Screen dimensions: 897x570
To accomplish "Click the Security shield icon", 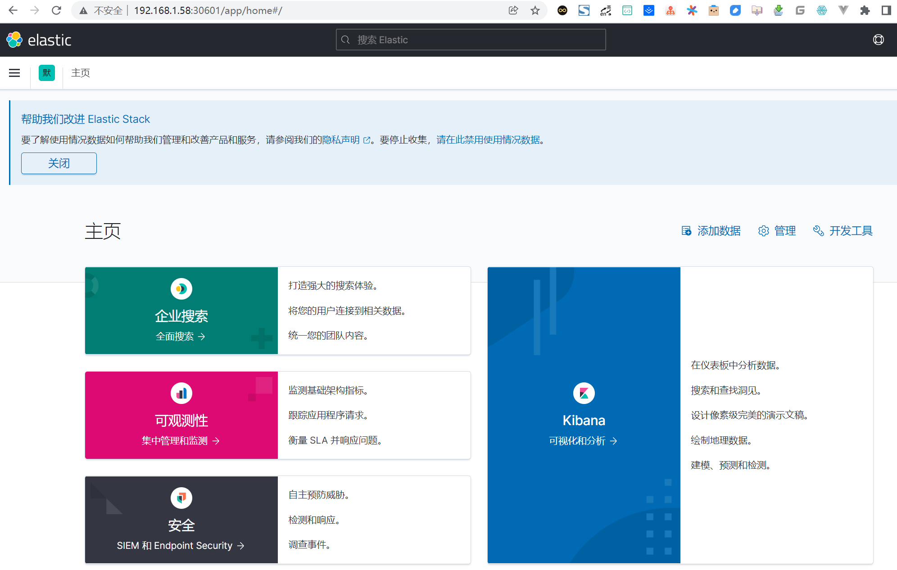I will click(181, 498).
